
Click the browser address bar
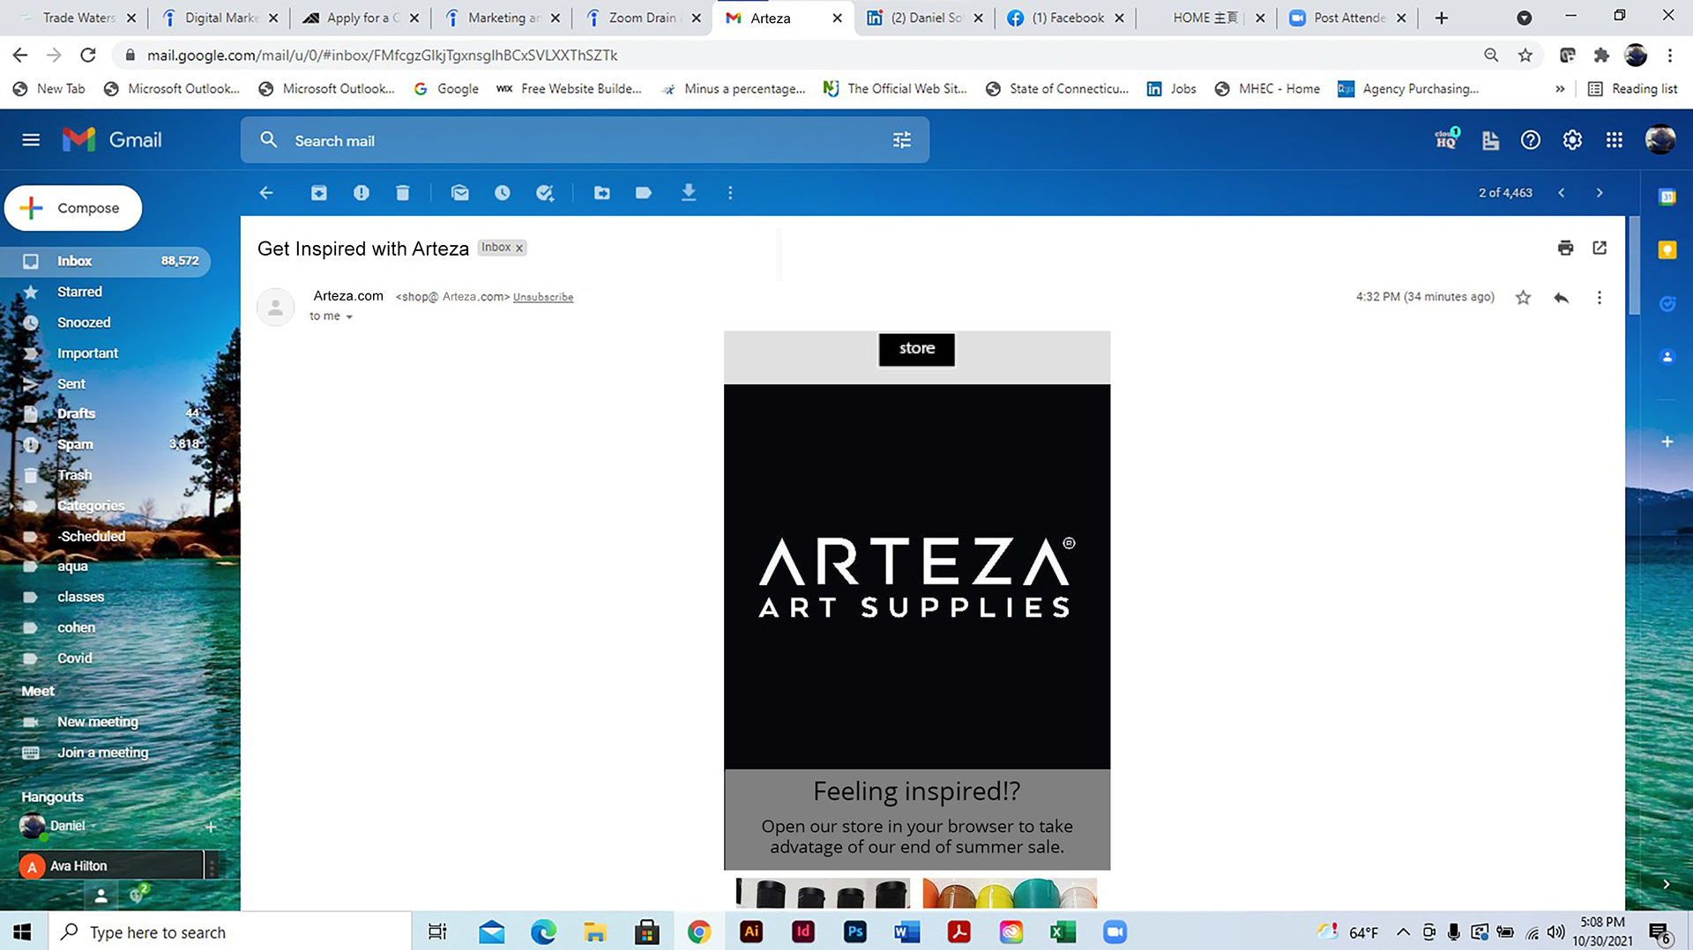[794, 56]
